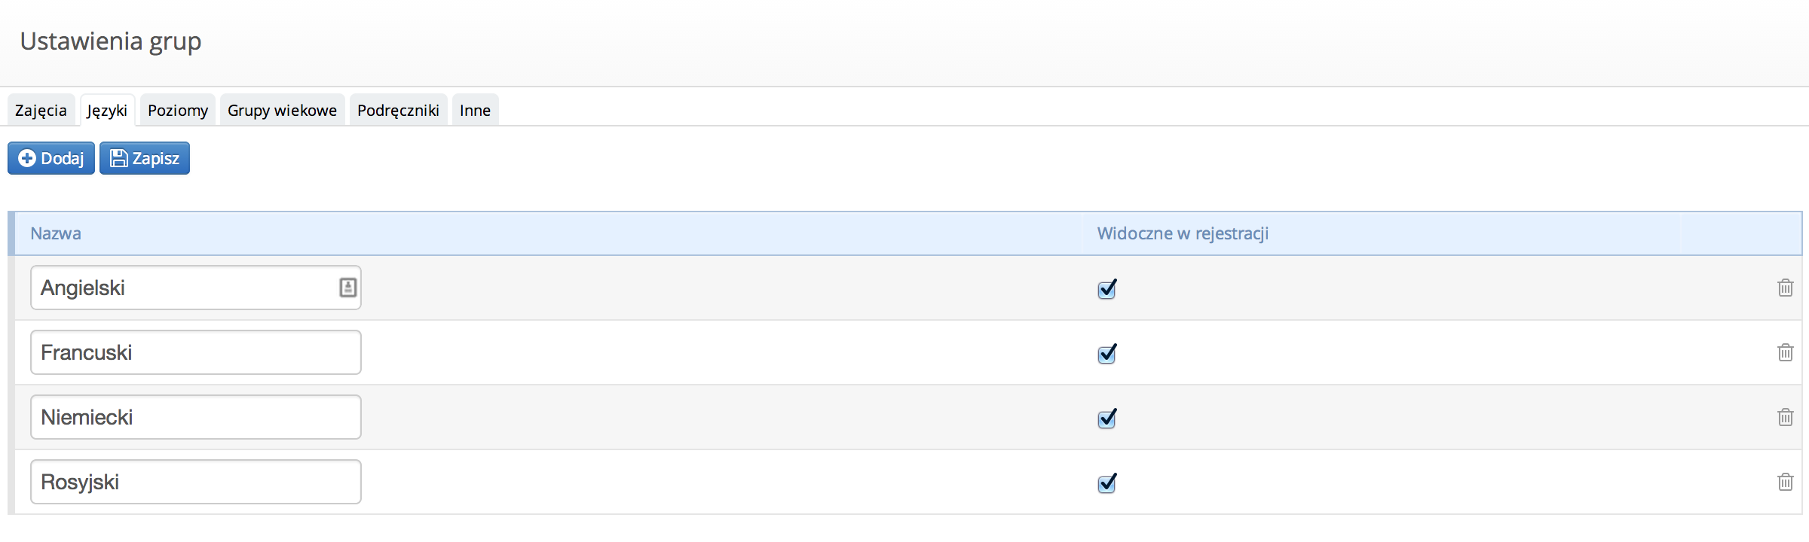Delete the Francuski language row
Screen dimensions: 1809x542
pos(1785,352)
